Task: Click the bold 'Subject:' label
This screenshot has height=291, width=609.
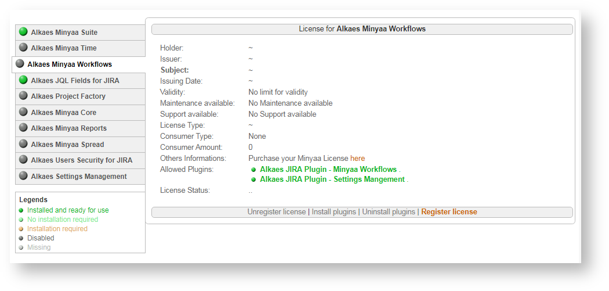Action: click(x=175, y=70)
